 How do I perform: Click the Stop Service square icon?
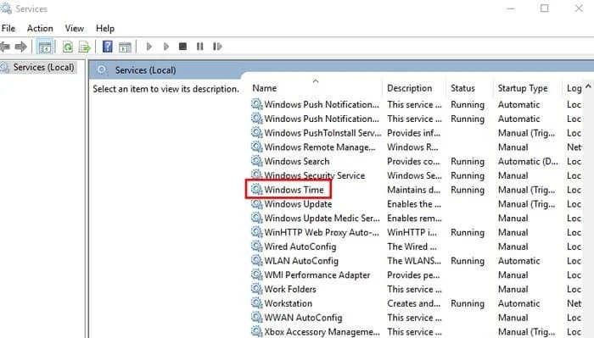coord(182,47)
